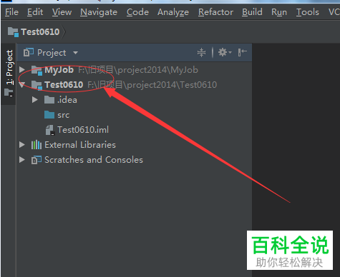Open the Edit menu

[35, 12]
